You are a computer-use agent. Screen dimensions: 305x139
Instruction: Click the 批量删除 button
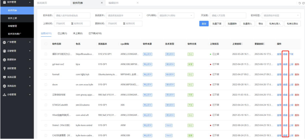(232, 24)
